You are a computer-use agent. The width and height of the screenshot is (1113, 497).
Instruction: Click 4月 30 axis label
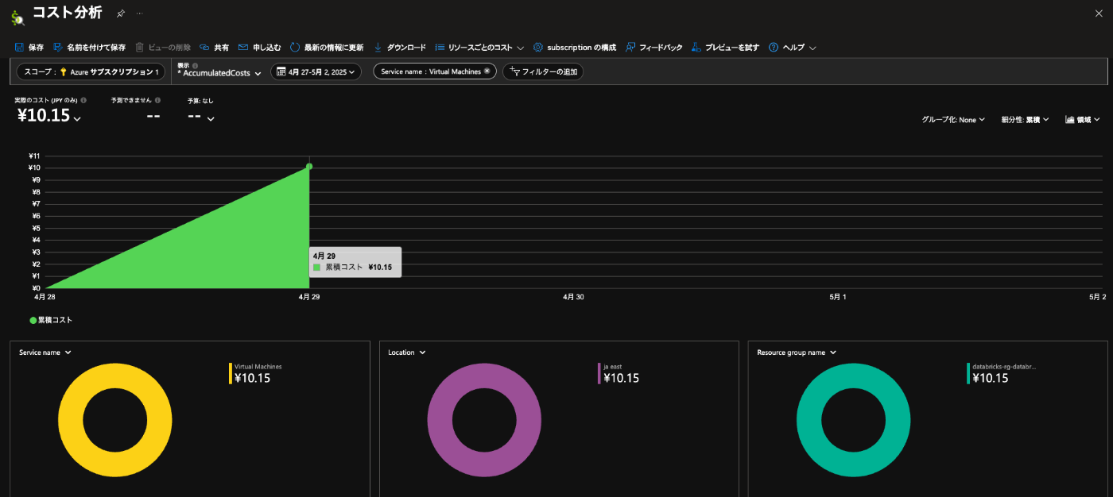click(573, 296)
